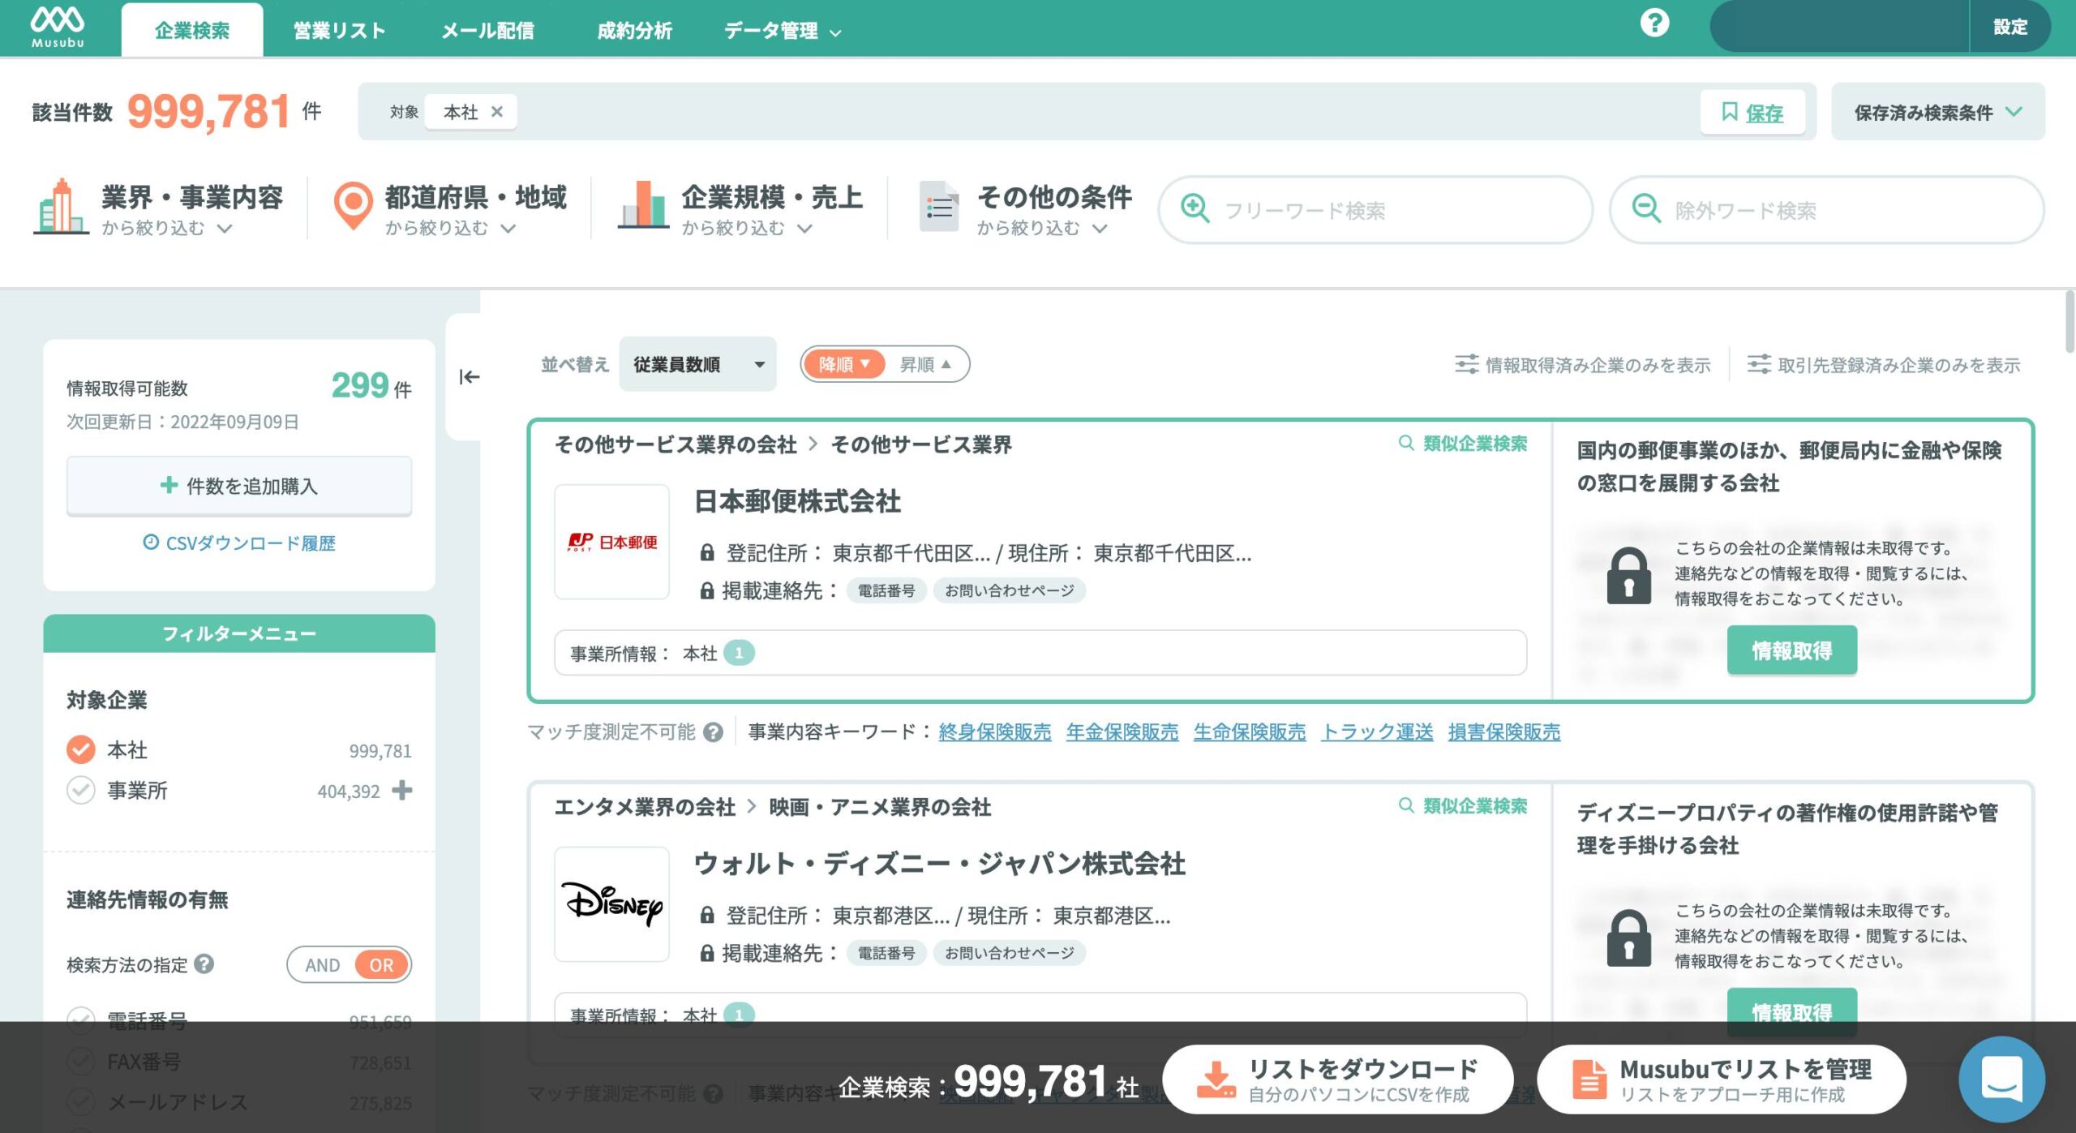This screenshot has width=2076, height=1133.
Task: Click 情報取得 button for 日本郵便
Action: (x=1792, y=650)
